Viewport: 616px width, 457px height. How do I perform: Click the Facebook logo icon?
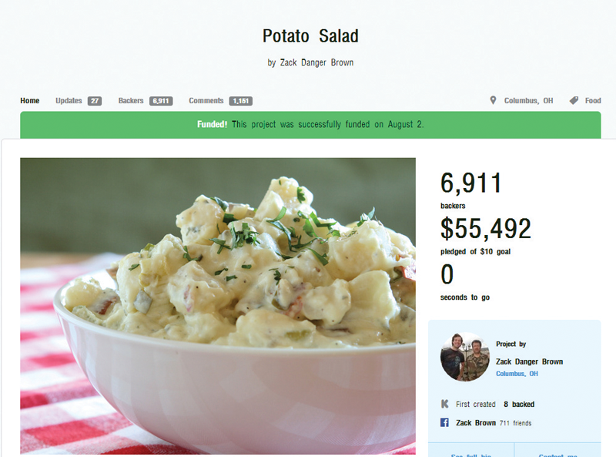pyautogui.click(x=444, y=422)
